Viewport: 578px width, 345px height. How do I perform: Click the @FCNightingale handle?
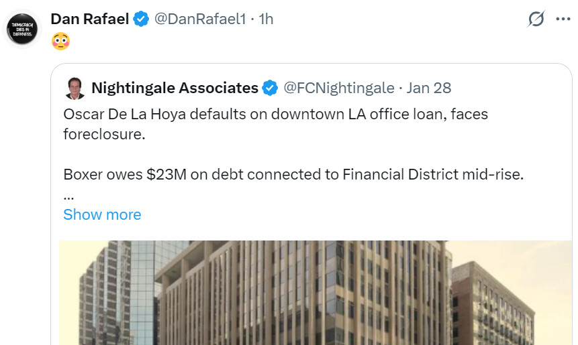click(x=338, y=88)
